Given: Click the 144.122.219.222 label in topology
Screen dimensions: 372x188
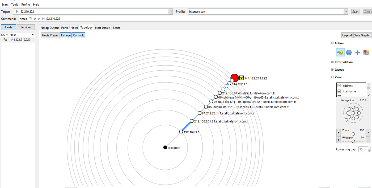Looking at the screenshot, I should (256, 78).
